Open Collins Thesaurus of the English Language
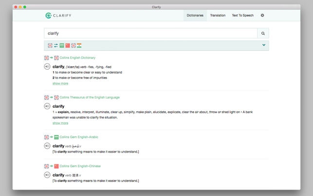 pyautogui.click(x=90, y=98)
